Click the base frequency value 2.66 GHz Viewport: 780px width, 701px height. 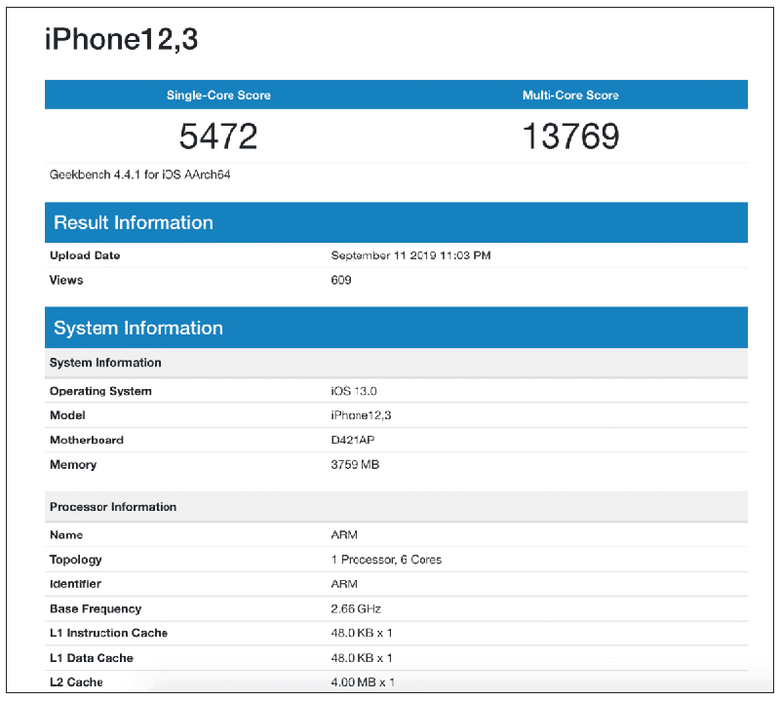358,608
